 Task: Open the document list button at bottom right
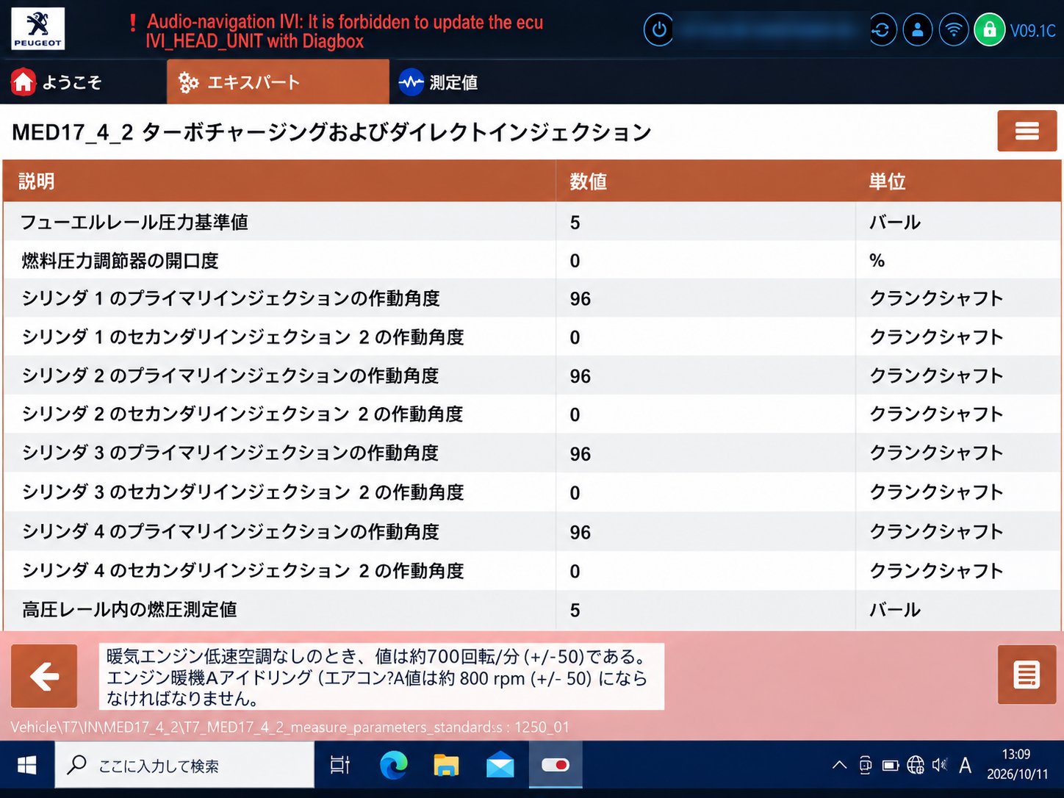pyautogui.click(x=1027, y=675)
